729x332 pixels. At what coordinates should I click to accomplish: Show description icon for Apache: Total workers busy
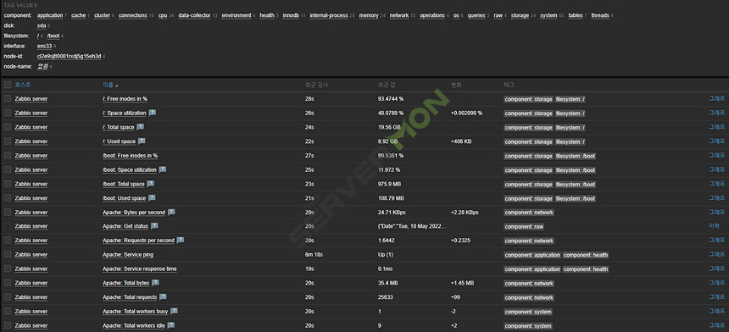pyautogui.click(x=174, y=311)
